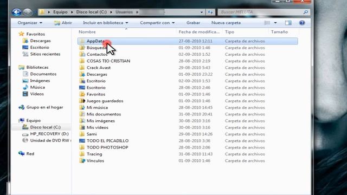347x195 pixels.
Task: Click the Música library note icon
Action: click(x=25, y=87)
